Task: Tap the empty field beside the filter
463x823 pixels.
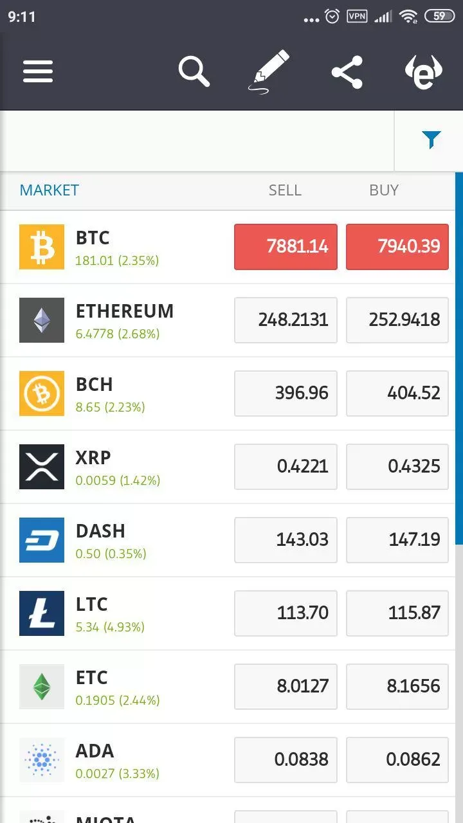Action: [196, 140]
